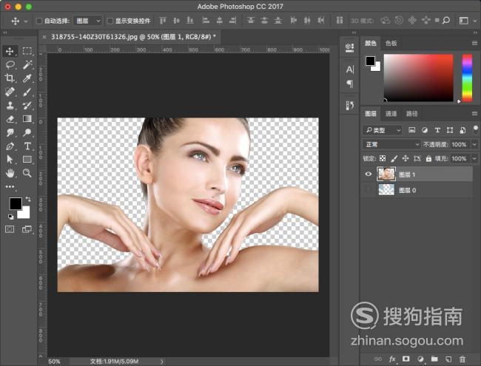The width and height of the screenshot is (481, 366).
Task: Select the Gradient tool
Action: click(27, 119)
